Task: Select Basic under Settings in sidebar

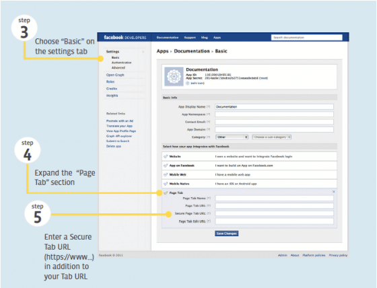Action: pos(115,58)
